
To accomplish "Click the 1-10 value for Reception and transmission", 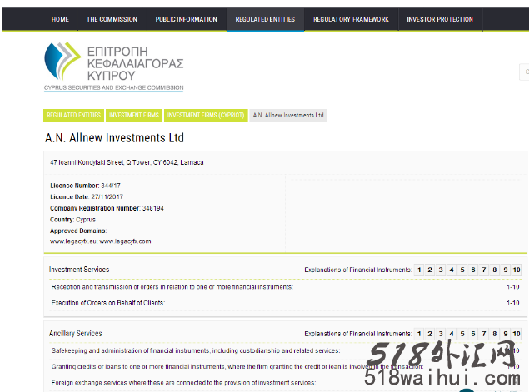I will pyautogui.click(x=513, y=287).
